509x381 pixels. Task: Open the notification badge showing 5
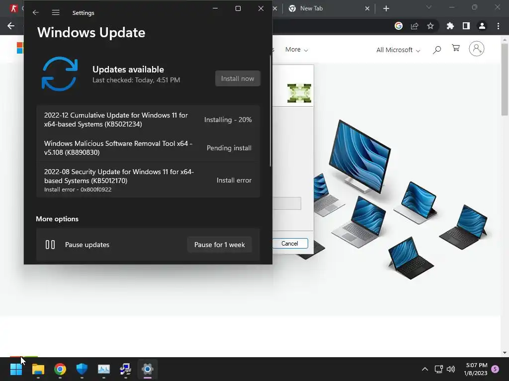click(x=496, y=369)
